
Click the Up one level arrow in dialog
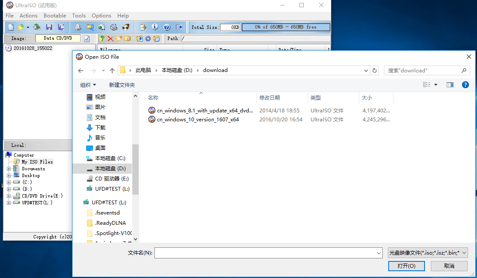112,70
